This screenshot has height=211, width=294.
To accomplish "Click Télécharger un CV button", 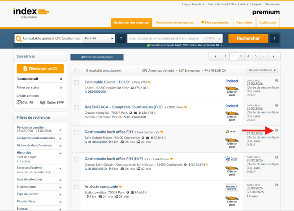I will pos(40,69).
